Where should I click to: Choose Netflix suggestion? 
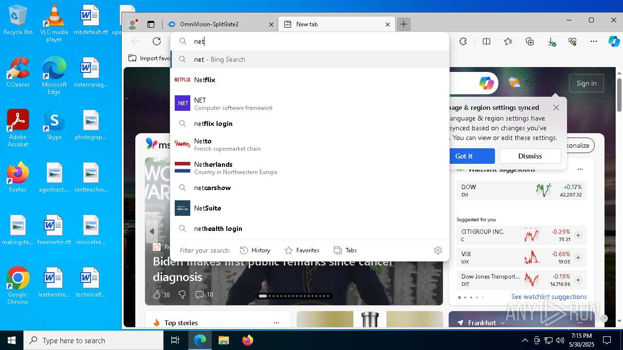coord(310,80)
